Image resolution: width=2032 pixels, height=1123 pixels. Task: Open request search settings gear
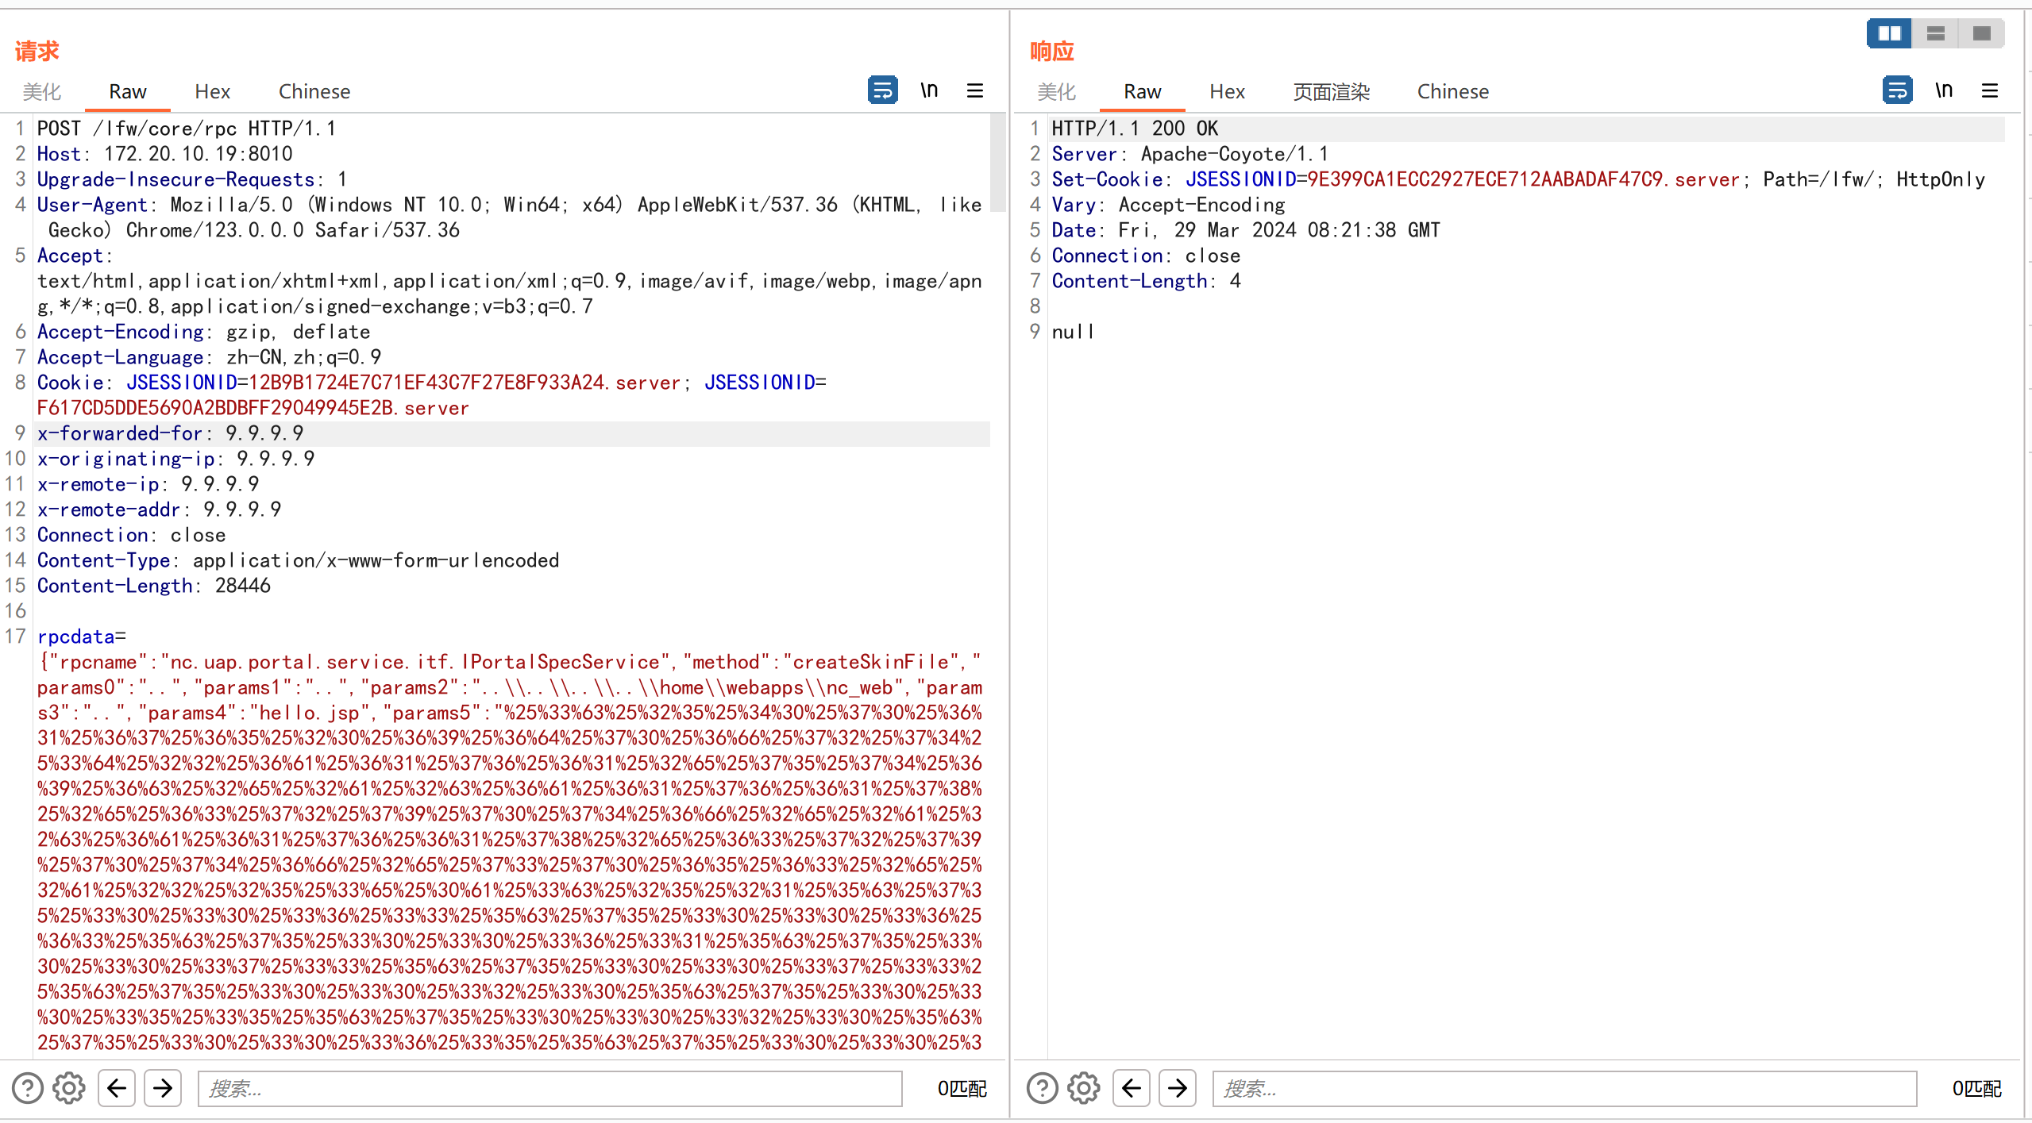(69, 1088)
